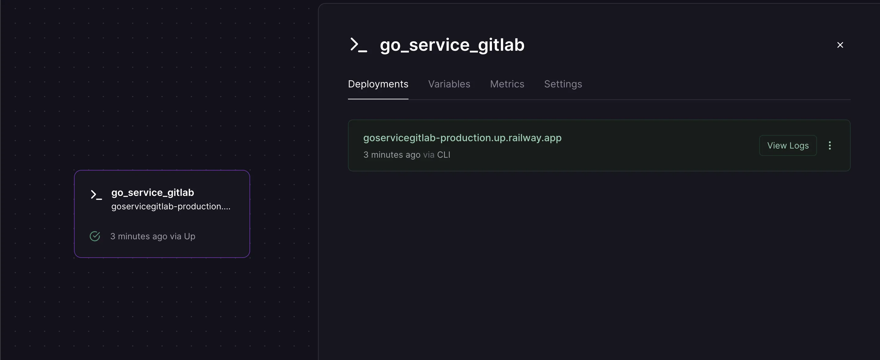Open the Settings tab
880x360 pixels.
coord(563,84)
